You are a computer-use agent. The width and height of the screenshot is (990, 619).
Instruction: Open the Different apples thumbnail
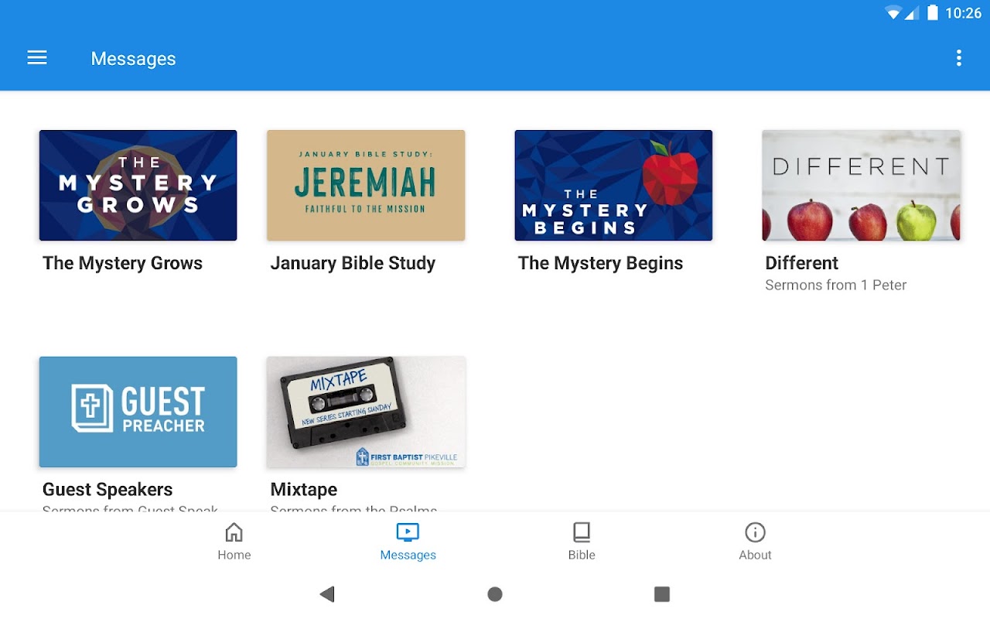point(862,186)
